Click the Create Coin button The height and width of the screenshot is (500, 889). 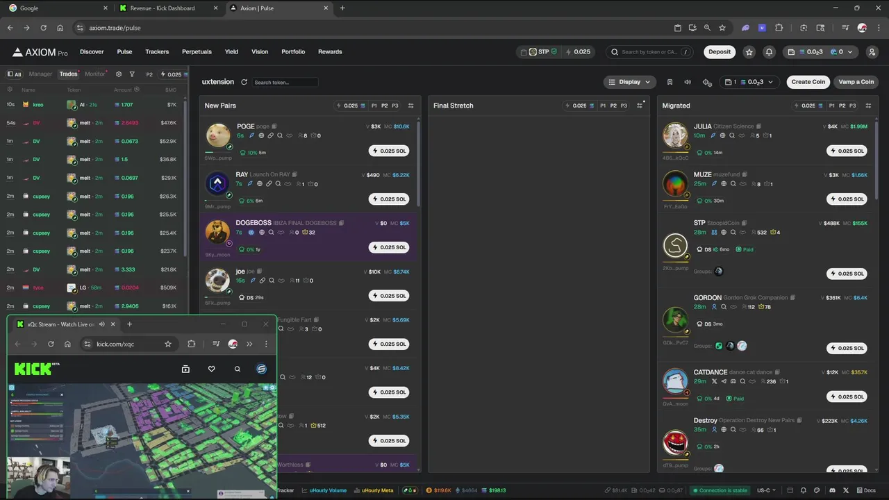tap(808, 82)
